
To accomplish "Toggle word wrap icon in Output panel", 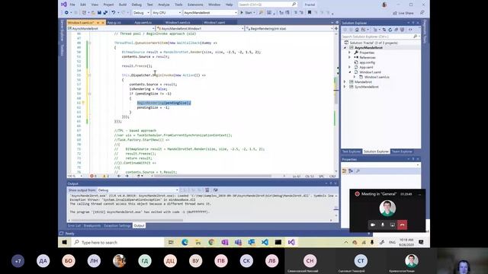I will click(215, 190).
